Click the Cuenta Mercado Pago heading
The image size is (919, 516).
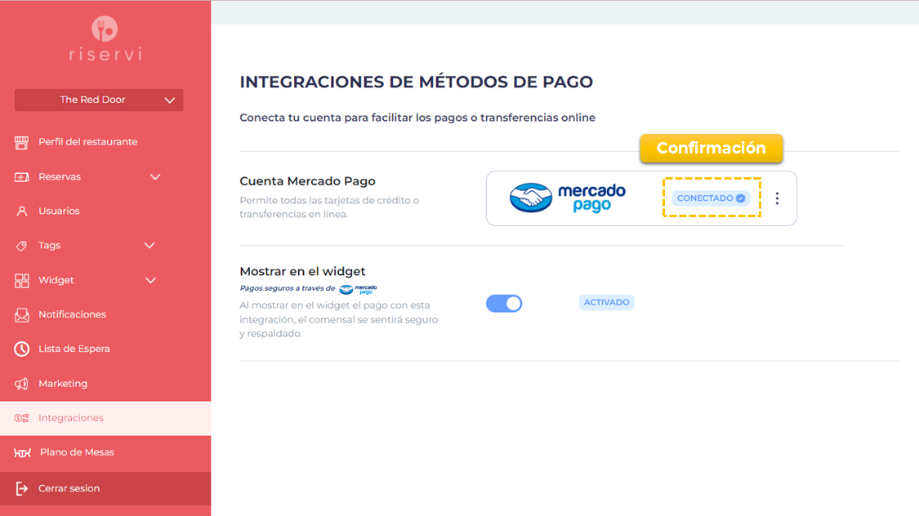click(308, 181)
